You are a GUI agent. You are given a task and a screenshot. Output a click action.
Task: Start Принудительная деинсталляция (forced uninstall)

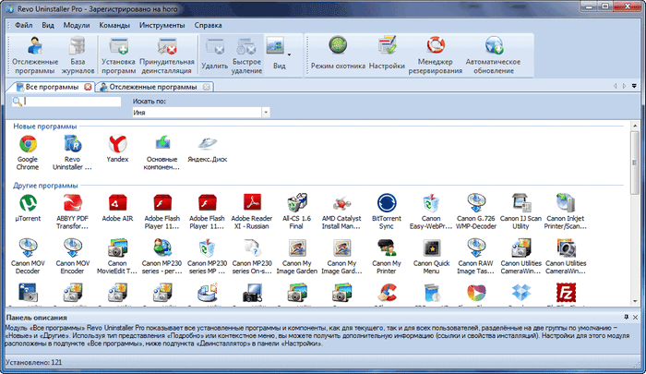tap(167, 55)
